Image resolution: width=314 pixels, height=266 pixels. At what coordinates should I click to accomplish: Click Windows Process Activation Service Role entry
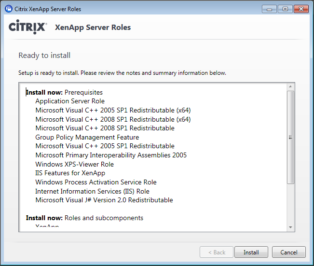(96, 182)
